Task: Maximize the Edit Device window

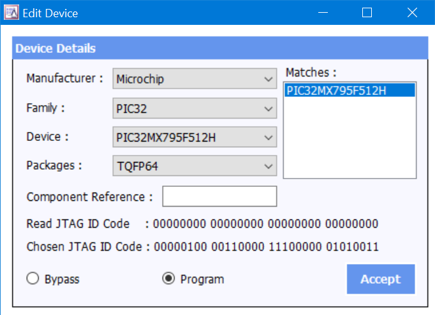Action: tap(367, 13)
